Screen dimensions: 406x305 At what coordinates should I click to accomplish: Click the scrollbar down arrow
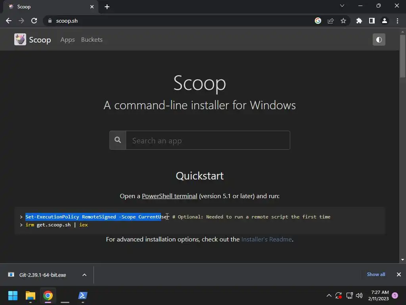(402, 260)
